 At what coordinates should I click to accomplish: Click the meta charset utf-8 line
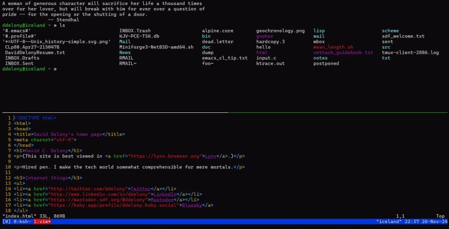point(45,139)
